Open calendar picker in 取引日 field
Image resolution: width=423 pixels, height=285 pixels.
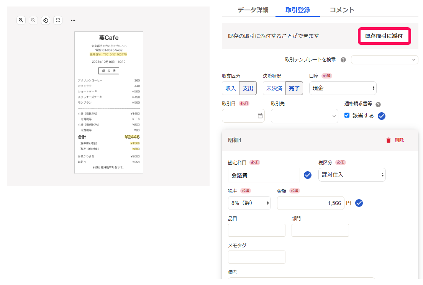point(260,116)
